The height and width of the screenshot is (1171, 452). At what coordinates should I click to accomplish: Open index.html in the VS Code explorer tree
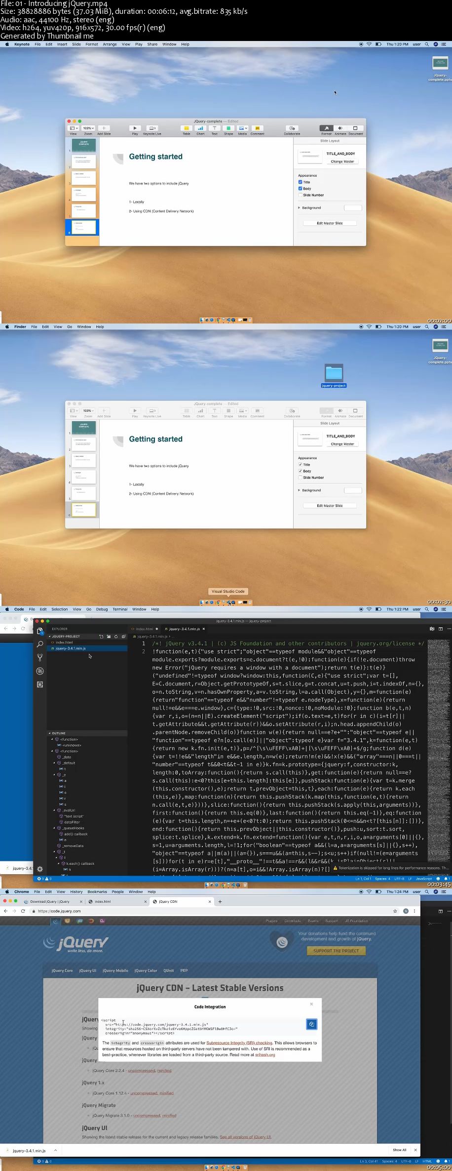tap(64, 643)
